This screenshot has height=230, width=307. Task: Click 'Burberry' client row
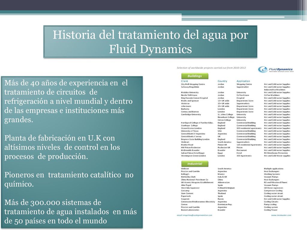185,109
